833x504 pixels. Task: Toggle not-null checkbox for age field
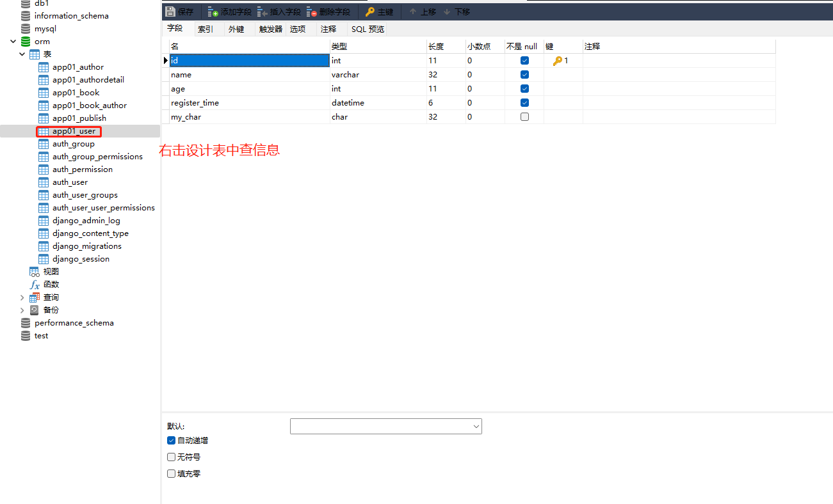(524, 89)
